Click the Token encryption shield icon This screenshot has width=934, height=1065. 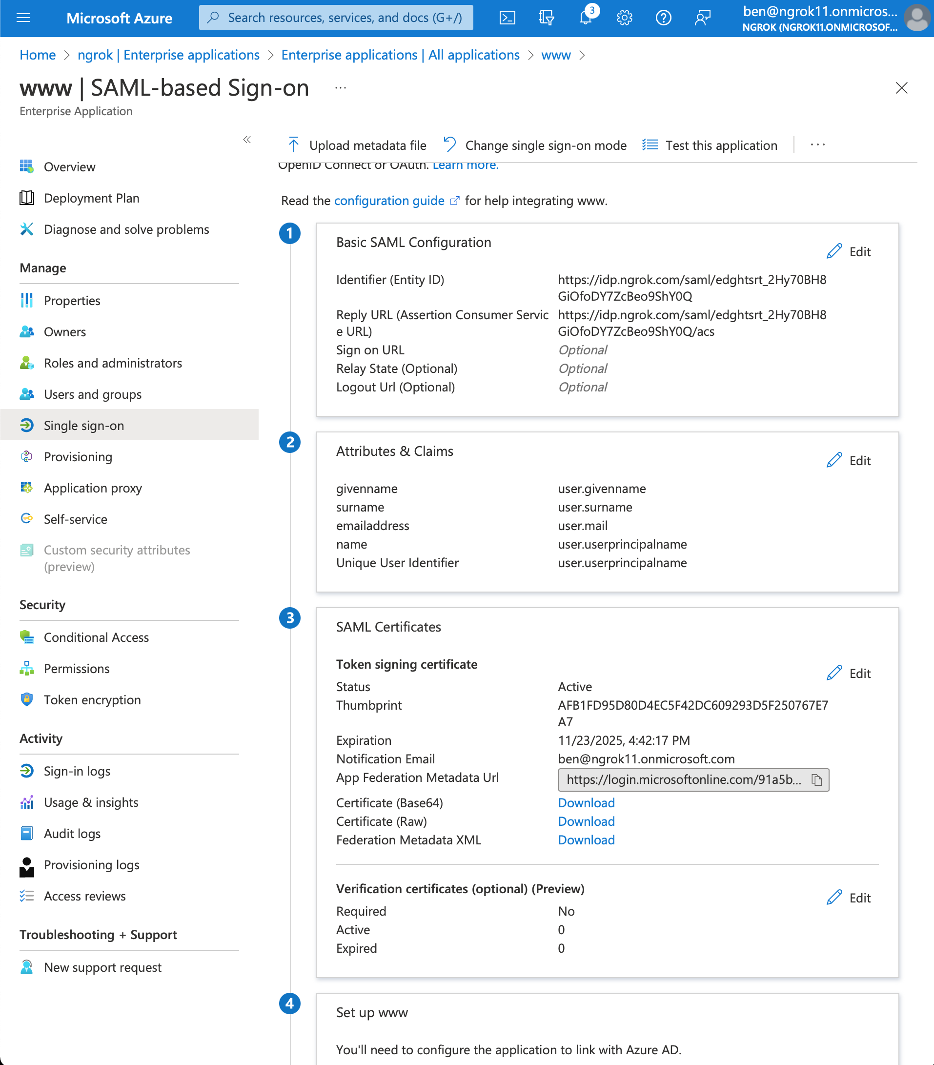coord(26,700)
